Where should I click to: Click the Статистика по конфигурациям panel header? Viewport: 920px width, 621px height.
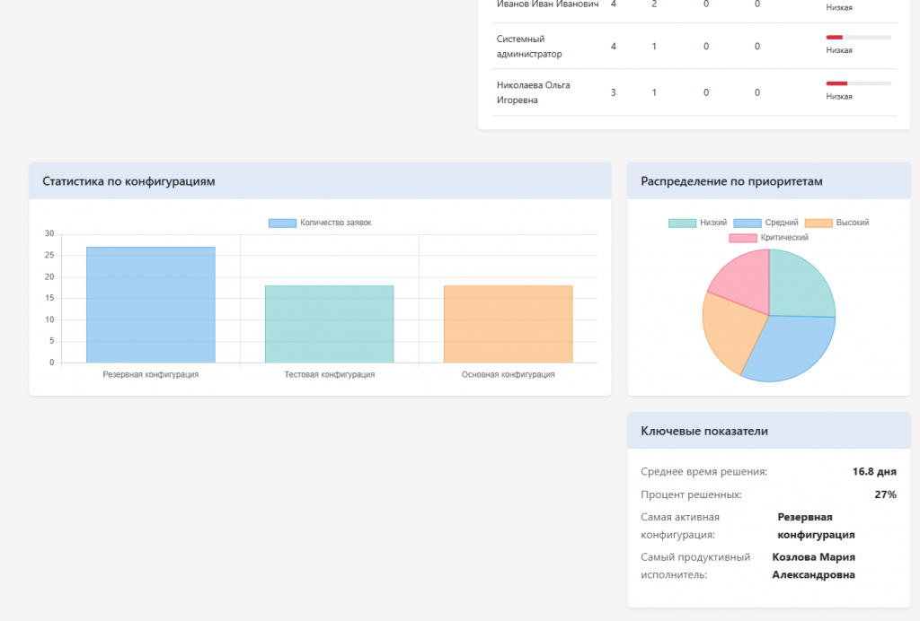tap(321, 181)
